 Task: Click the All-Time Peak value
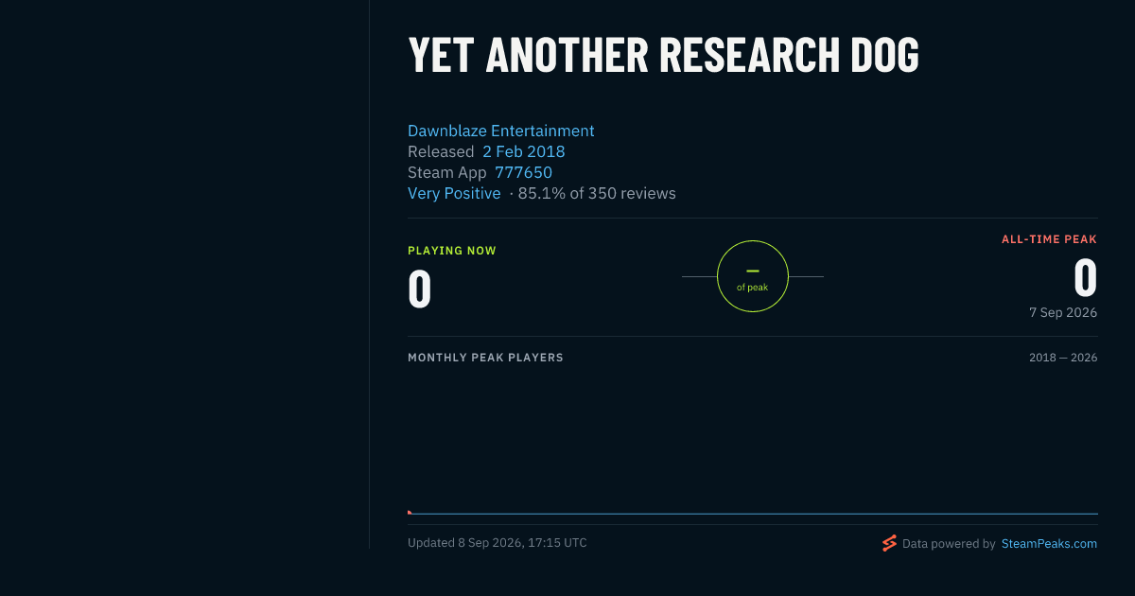pos(1085,278)
